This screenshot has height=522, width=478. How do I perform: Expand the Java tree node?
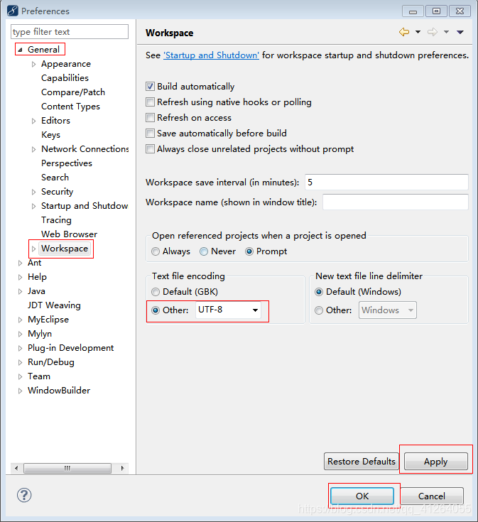coord(21,291)
